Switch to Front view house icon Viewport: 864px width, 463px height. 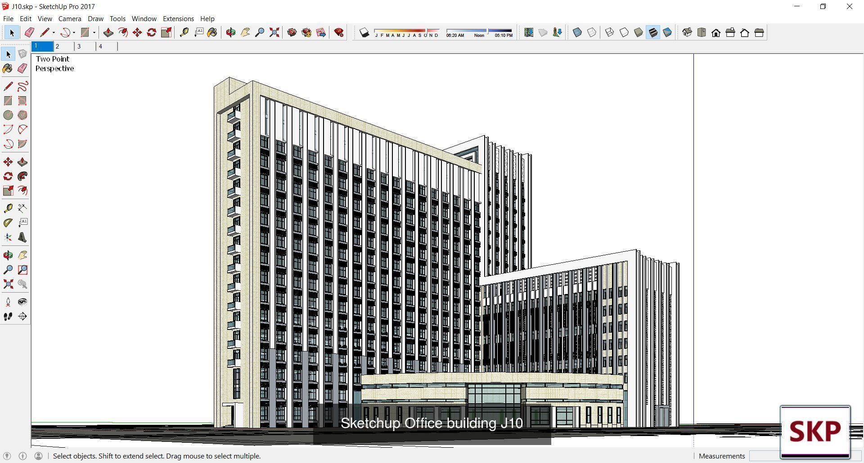pyautogui.click(x=716, y=32)
